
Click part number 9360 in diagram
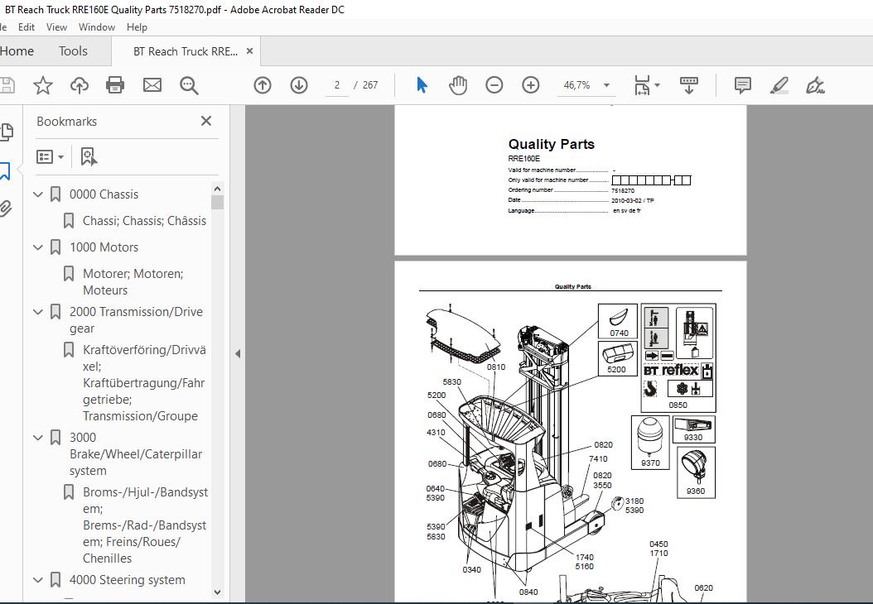696,491
